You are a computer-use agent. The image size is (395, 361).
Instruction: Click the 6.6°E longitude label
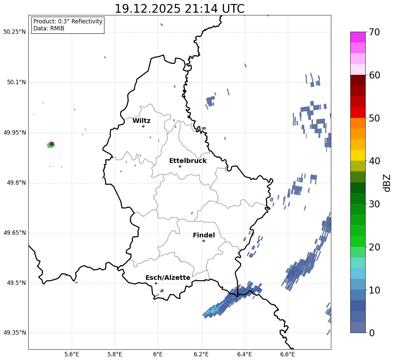coord(288,354)
